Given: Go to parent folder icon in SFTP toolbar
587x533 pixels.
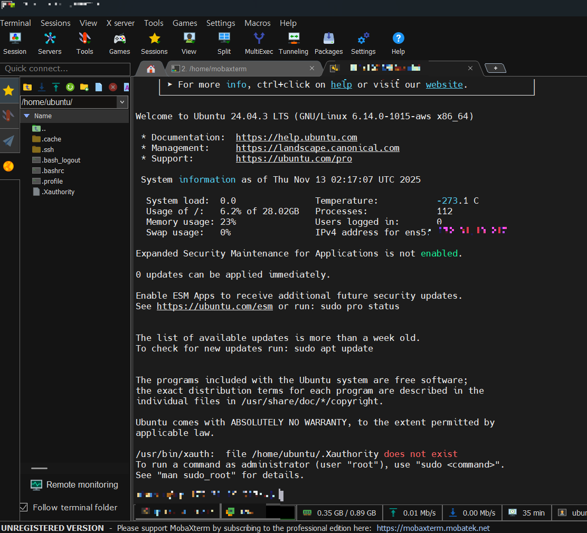Looking at the screenshot, I should pos(27,87).
